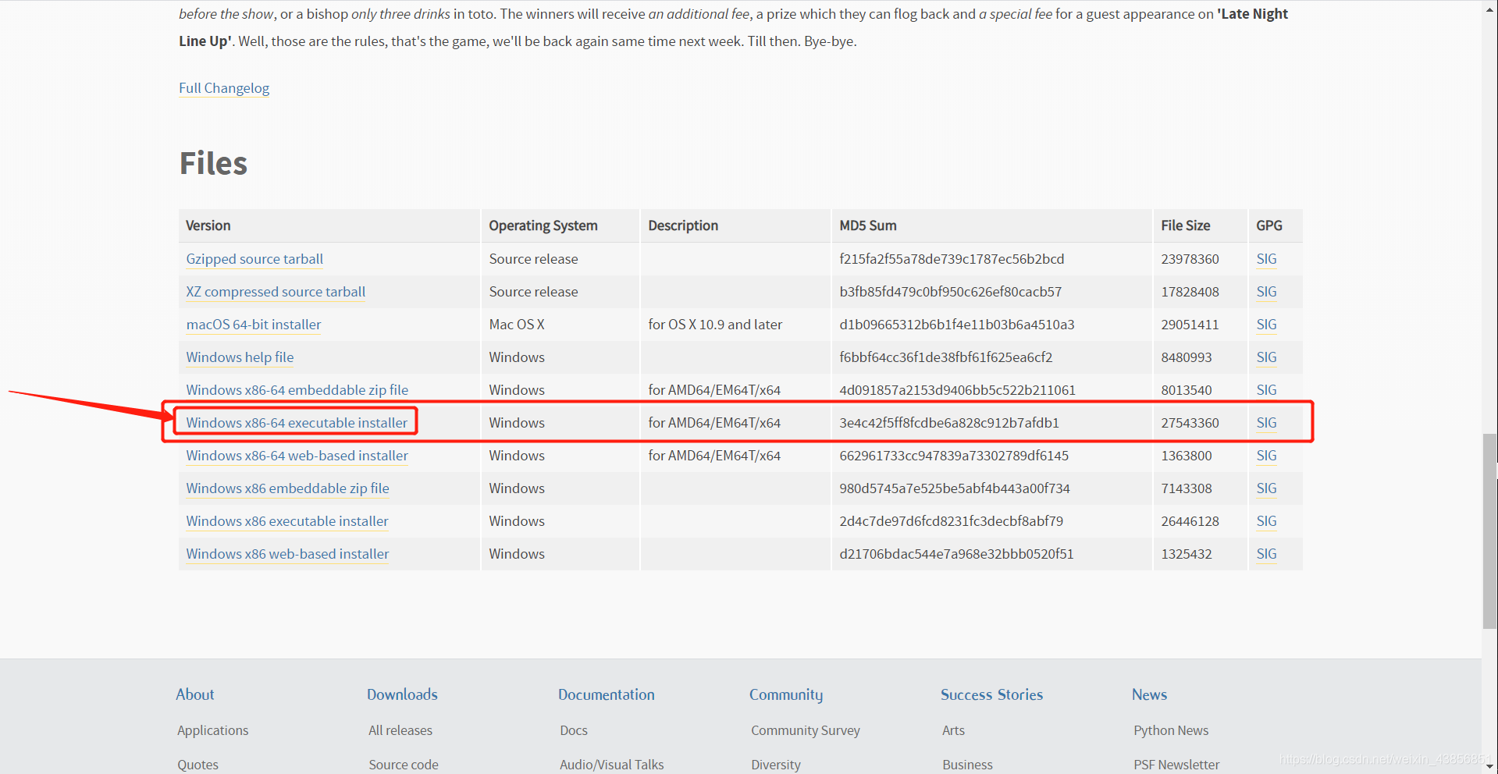Download Windows x86-64 embeddable zip file
This screenshot has height=774, width=1498.
click(x=297, y=390)
